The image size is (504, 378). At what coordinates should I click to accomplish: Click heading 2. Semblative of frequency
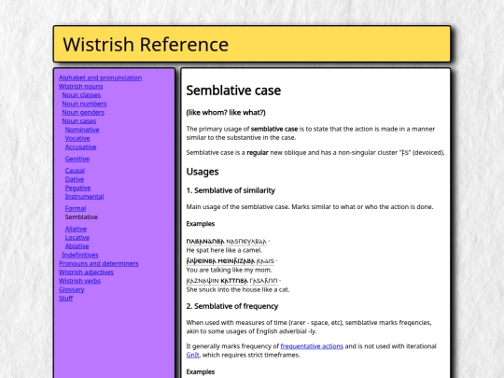coord(232,306)
